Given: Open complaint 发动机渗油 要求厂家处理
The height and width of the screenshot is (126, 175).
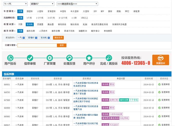Looking at the screenshot, I should pos(86,92).
